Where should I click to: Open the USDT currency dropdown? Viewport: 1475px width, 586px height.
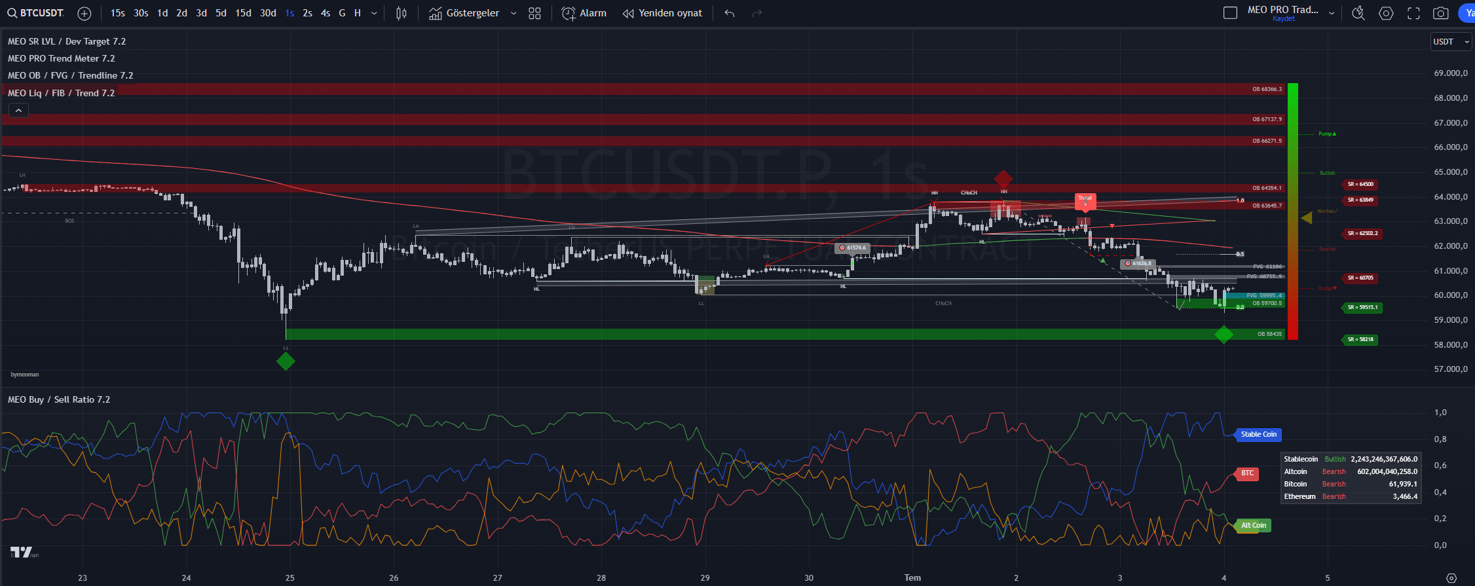coord(1451,41)
